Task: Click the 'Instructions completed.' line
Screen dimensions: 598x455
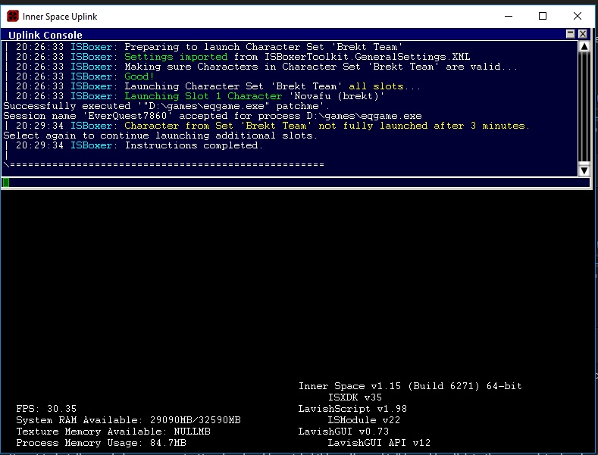Action: 194,145
